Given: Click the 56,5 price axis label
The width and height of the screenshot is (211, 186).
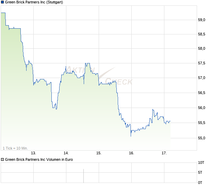Looking at the screenshot, I should pos(201,93).
